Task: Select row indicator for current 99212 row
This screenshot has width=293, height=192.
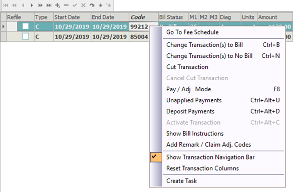Action: (x=4, y=26)
